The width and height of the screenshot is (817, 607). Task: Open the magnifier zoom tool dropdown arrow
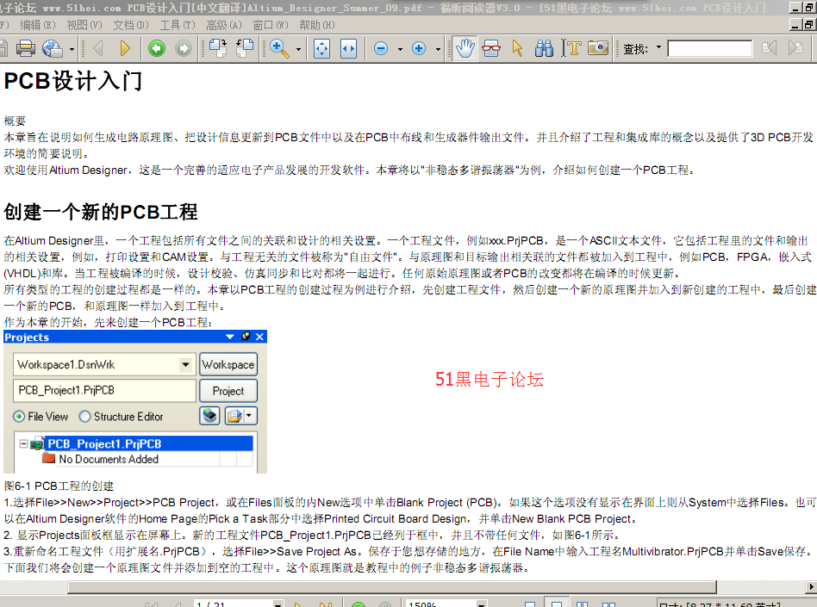click(x=298, y=49)
